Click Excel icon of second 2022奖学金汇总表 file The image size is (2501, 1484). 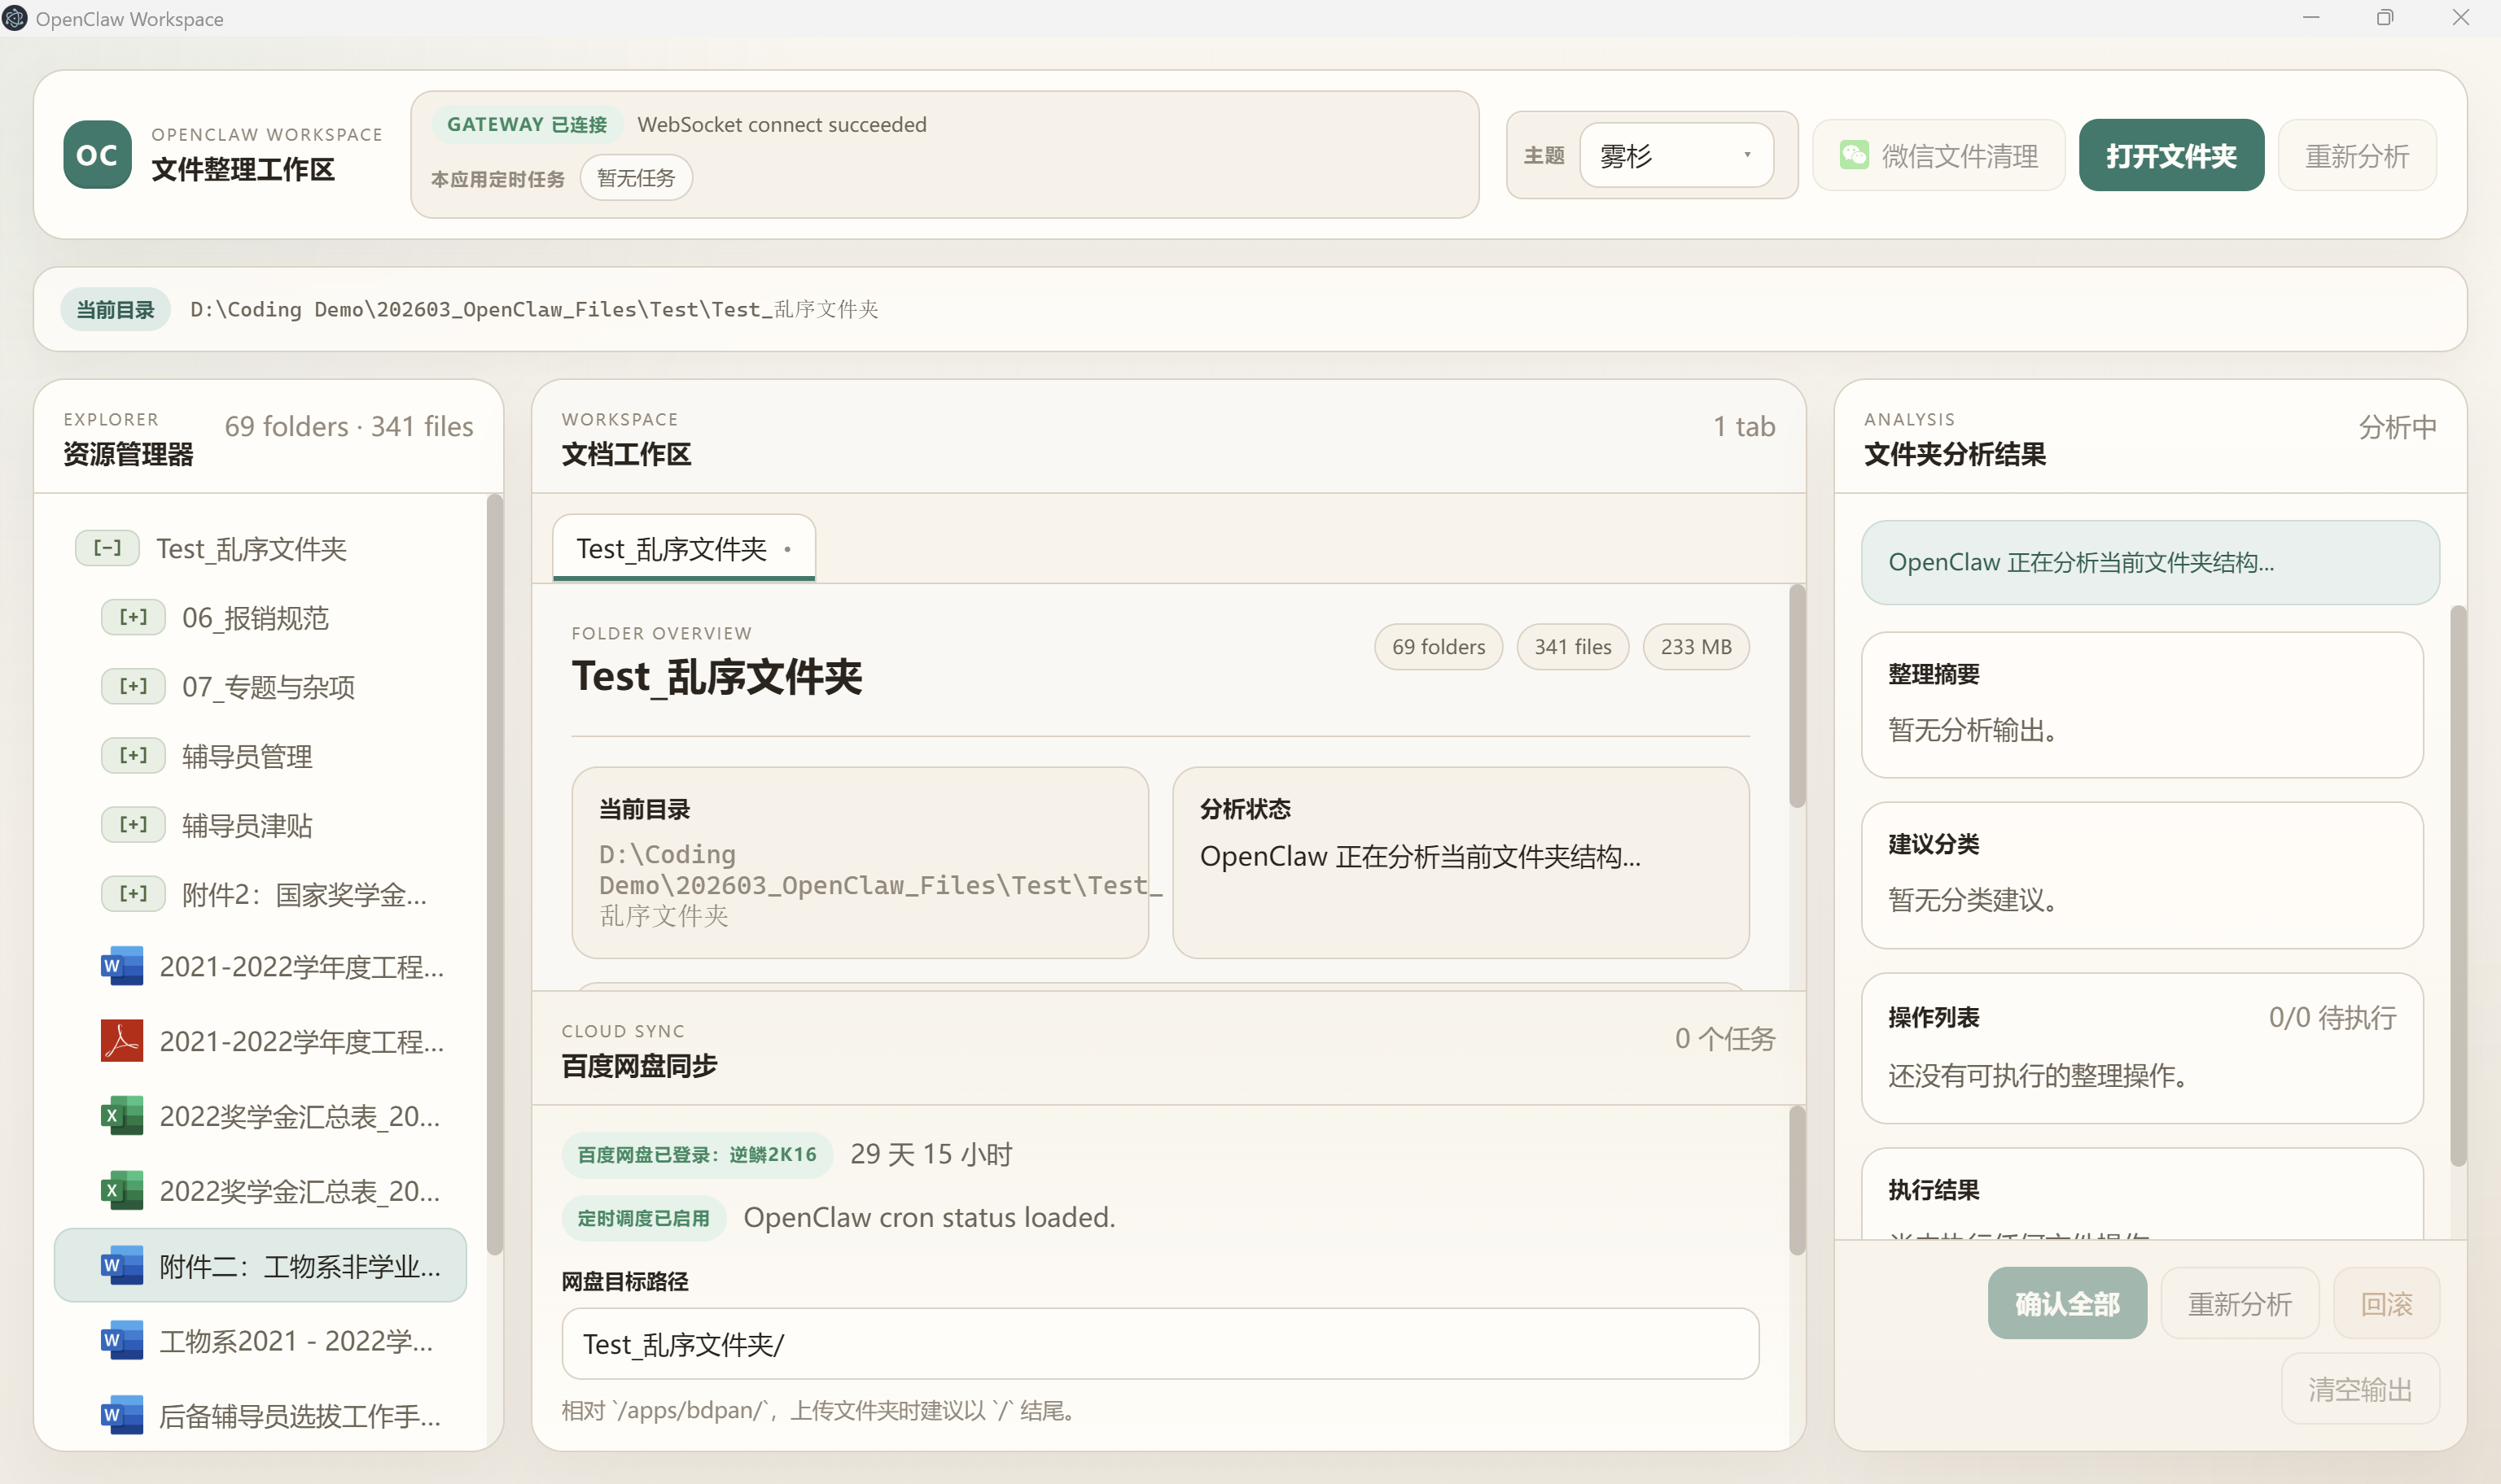[121, 1190]
